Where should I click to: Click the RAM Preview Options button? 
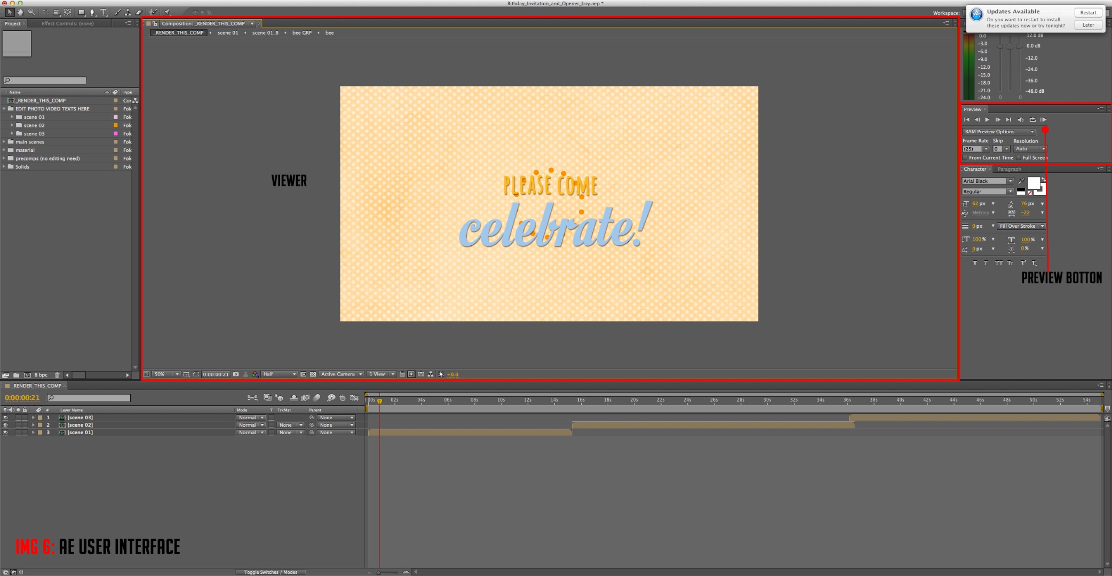[x=996, y=131]
